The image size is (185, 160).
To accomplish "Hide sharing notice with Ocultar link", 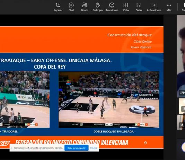I will (94, 148).
